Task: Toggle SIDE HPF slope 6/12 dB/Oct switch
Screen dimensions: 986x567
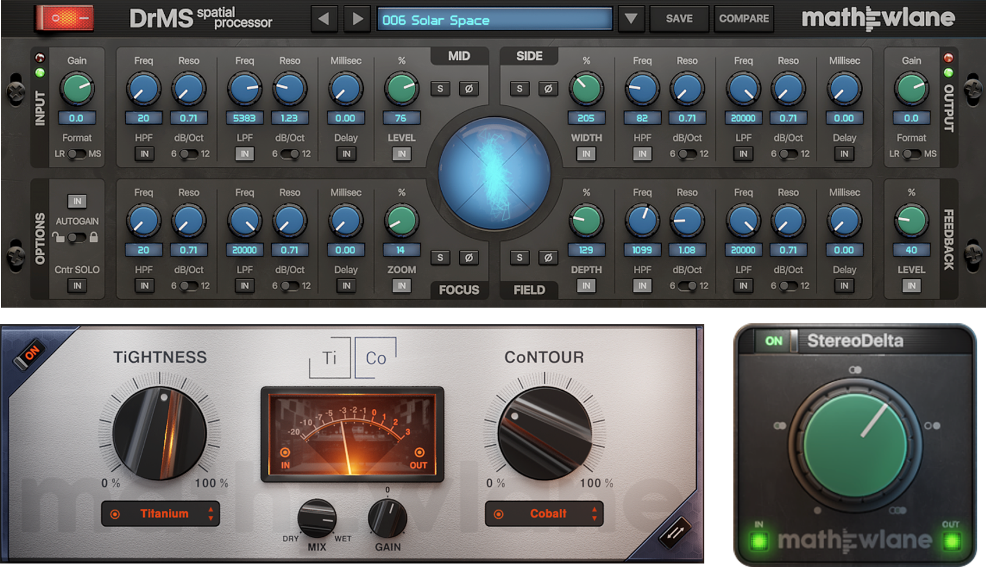Action: 687,154
